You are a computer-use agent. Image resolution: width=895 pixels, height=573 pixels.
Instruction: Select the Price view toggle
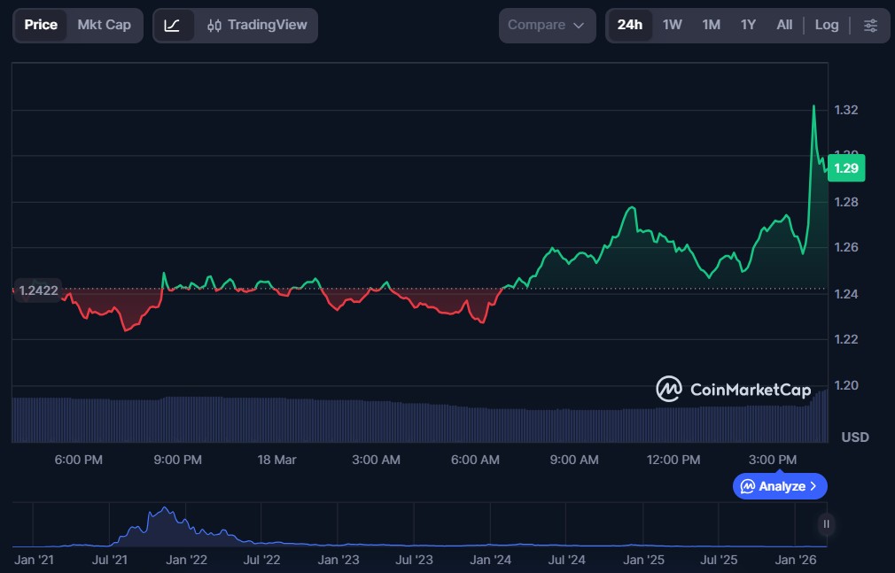point(41,26)
